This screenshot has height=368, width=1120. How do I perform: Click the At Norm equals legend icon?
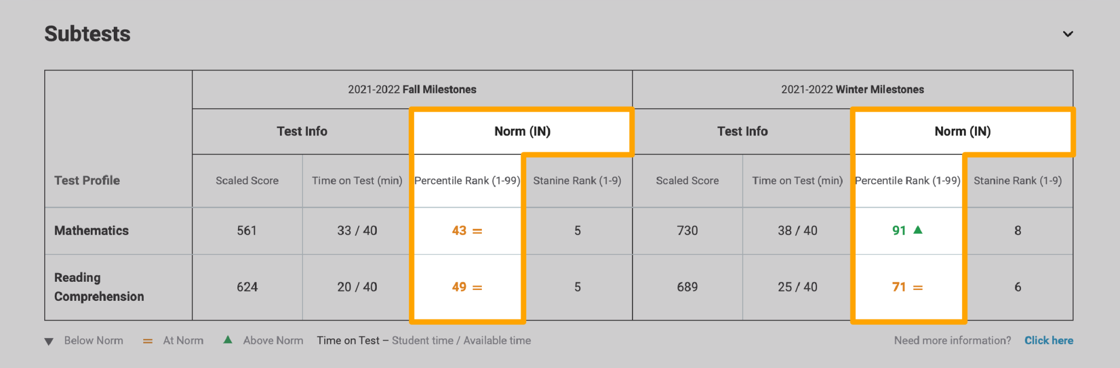point(147,340)
